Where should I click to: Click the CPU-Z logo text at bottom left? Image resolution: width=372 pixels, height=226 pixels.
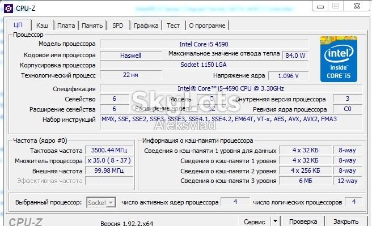26,222
